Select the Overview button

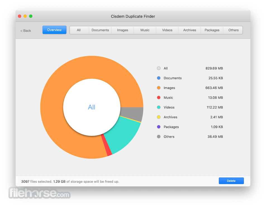pyautogui.click(x=54, y=30)
